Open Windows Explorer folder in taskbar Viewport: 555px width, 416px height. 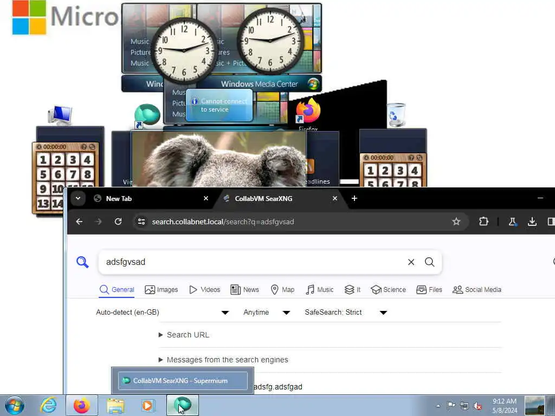[x=116, y=405]
